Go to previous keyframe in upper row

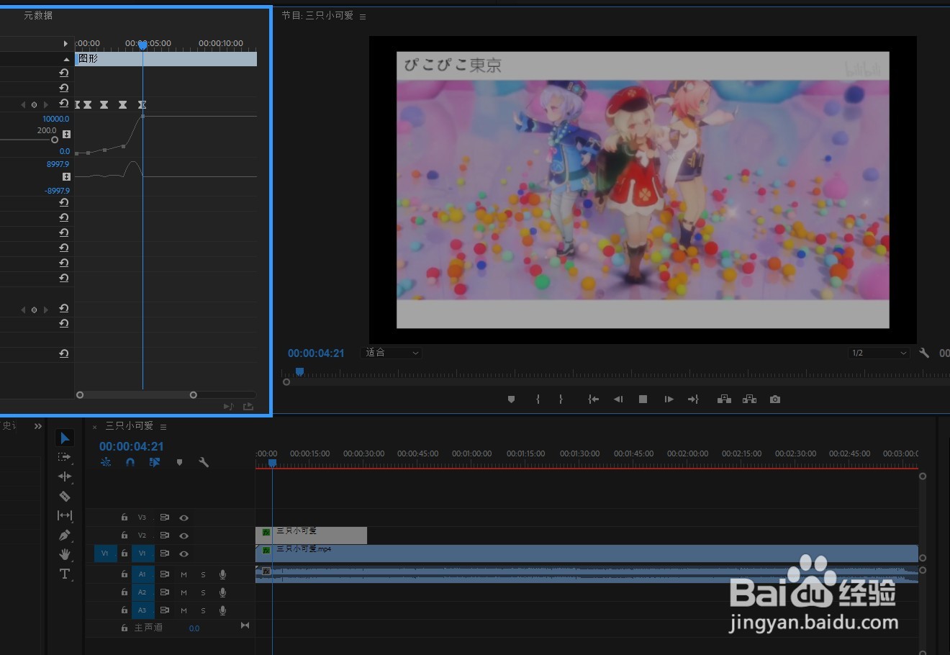23,105
